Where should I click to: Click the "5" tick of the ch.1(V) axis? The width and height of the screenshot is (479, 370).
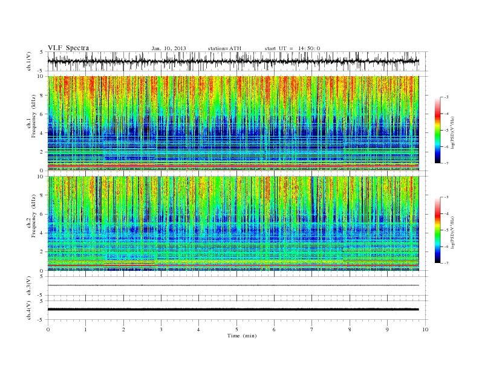click(x=42, y=52)
